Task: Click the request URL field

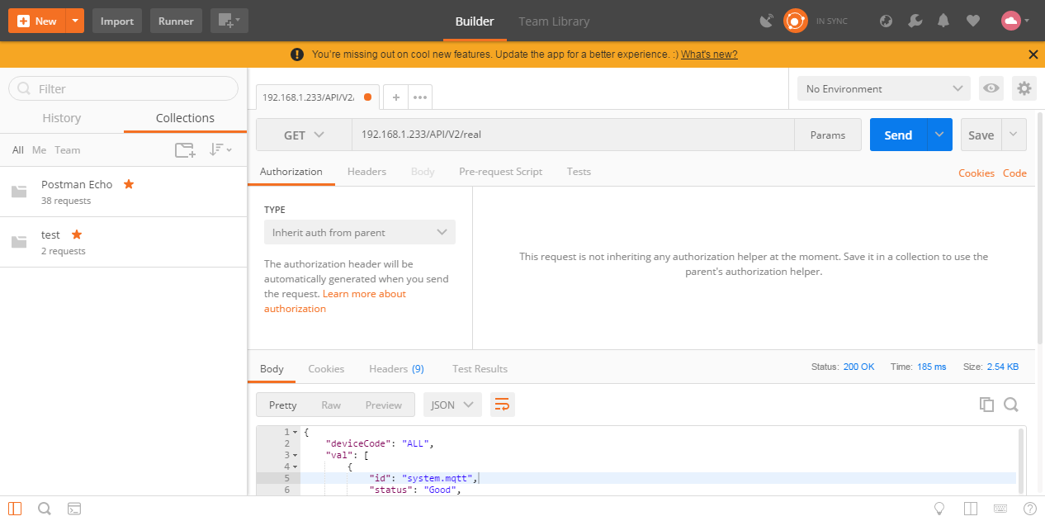Action: (573, 135)
